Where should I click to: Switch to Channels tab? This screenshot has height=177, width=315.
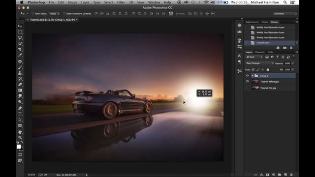point(260,52)
